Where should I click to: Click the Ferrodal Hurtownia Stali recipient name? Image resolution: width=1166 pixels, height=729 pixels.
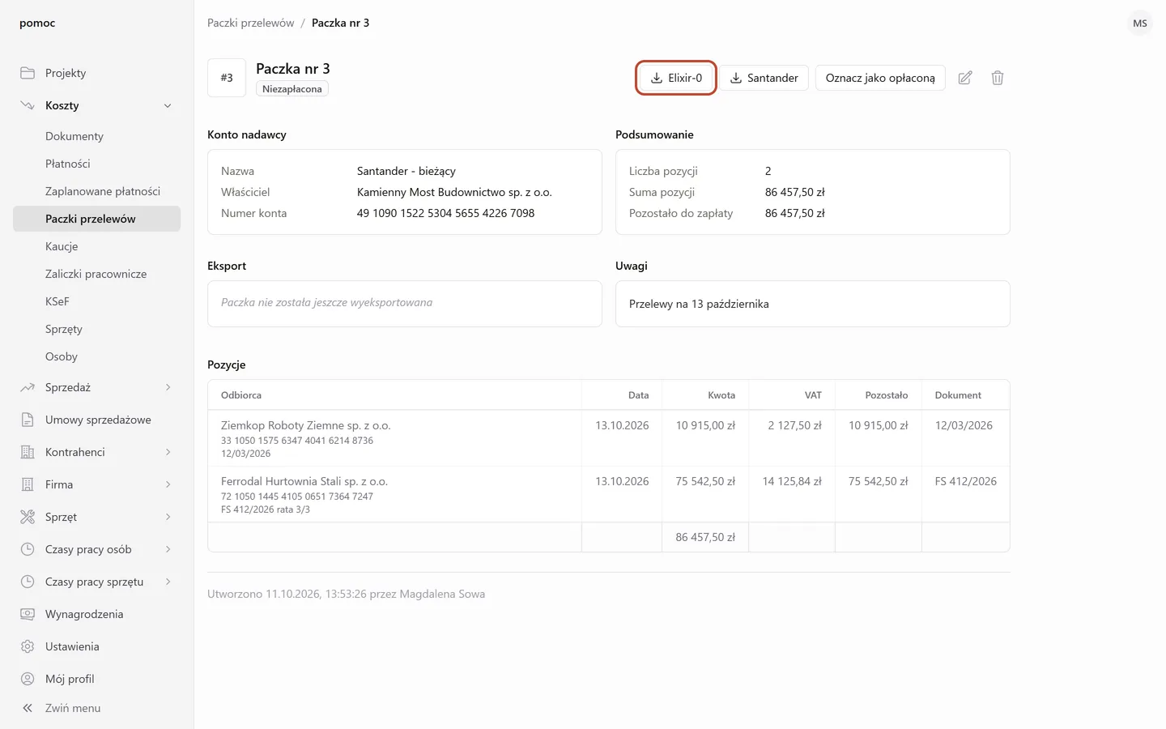click(304, 481)
